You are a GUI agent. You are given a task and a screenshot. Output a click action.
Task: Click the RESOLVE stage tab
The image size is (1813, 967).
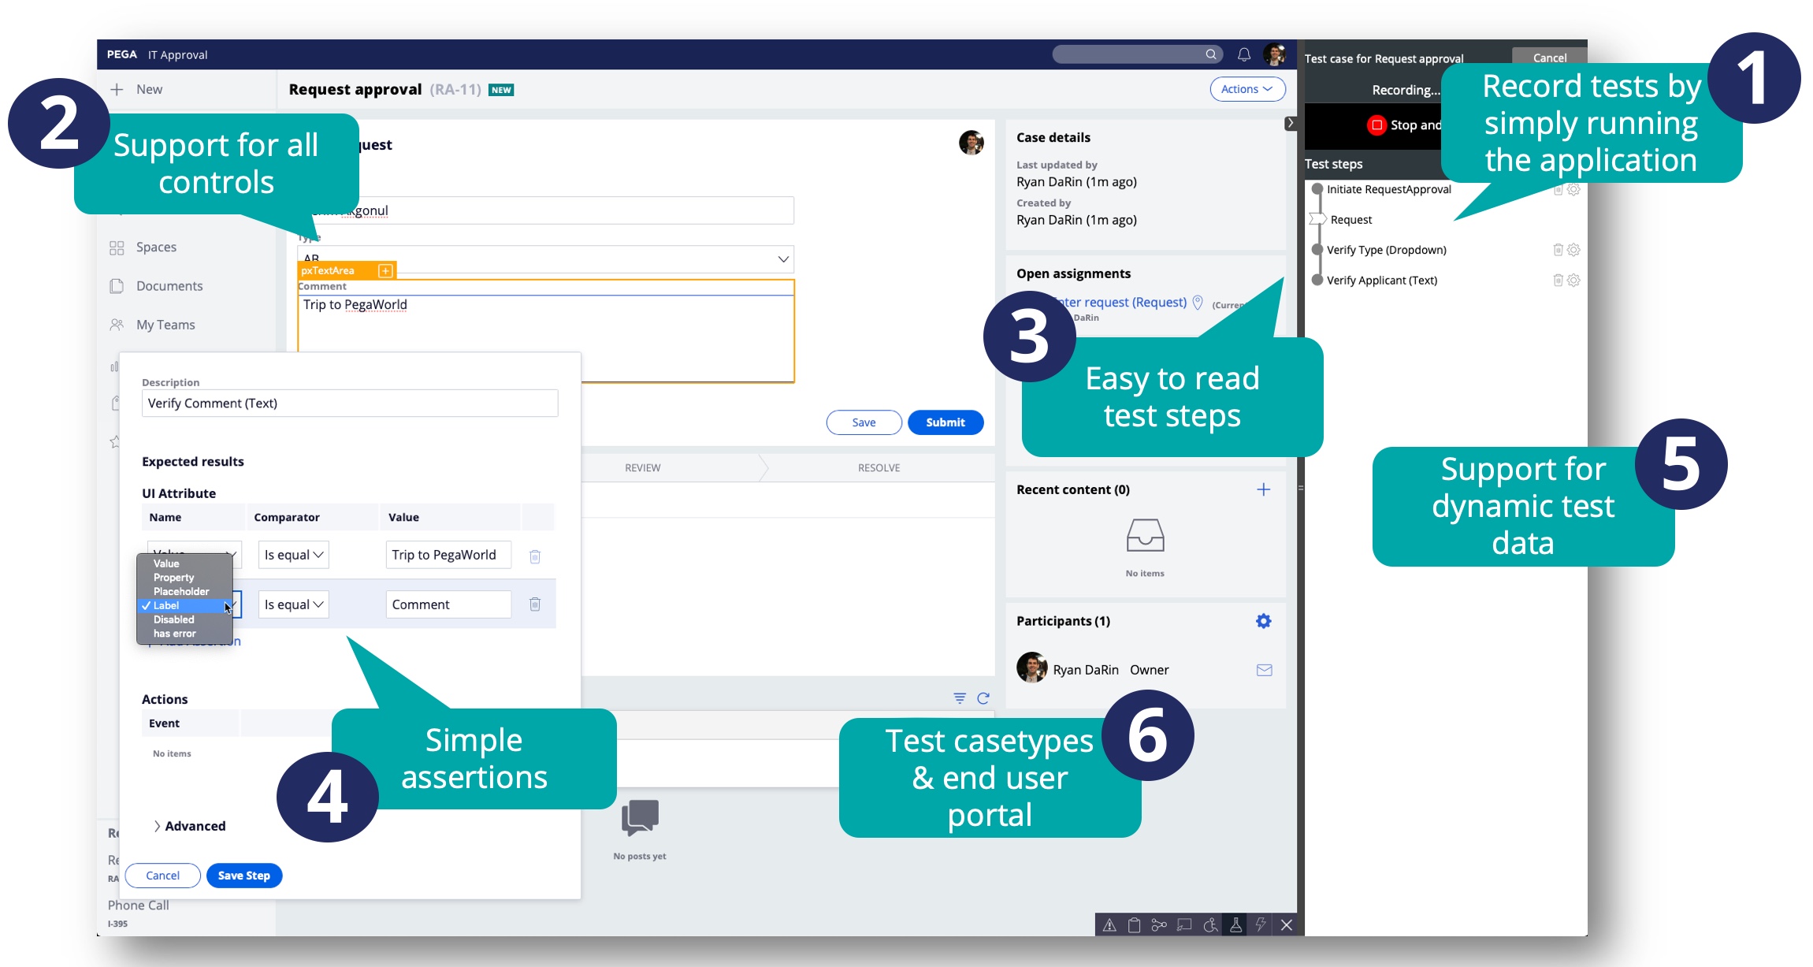point(879,467)
